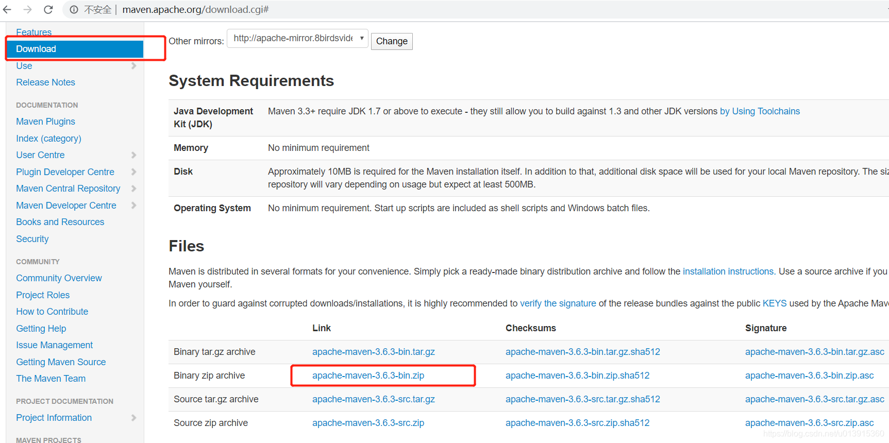Follow the 'by Using Toolchains' link

pyautogui.click(x=760, y=111)
